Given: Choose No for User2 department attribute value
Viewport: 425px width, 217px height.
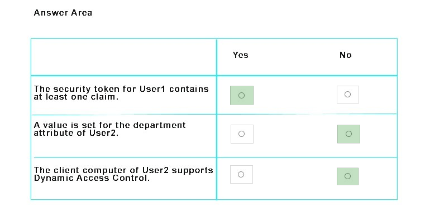Looking at the screenshot, I should click(x=348, y=134).
